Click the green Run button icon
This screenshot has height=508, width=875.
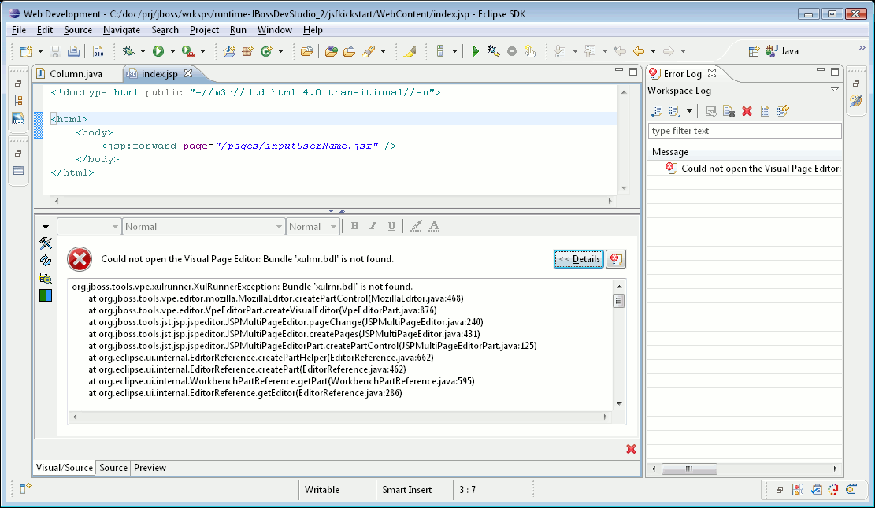coord(158,51)
